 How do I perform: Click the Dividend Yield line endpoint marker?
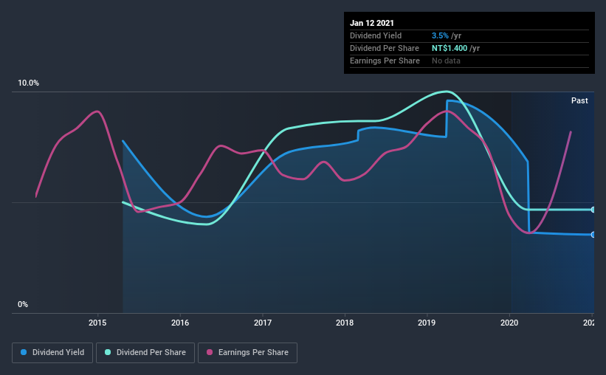point(593,235)
